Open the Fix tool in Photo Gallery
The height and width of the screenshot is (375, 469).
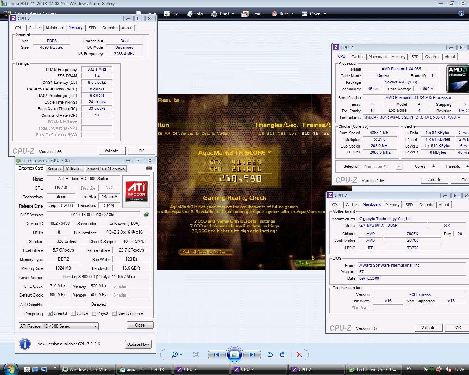coord(171,14)
